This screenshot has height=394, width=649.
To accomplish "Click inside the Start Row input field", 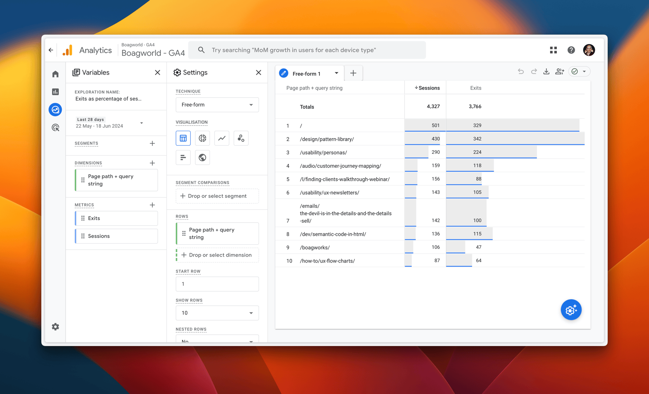I will 217,284.
